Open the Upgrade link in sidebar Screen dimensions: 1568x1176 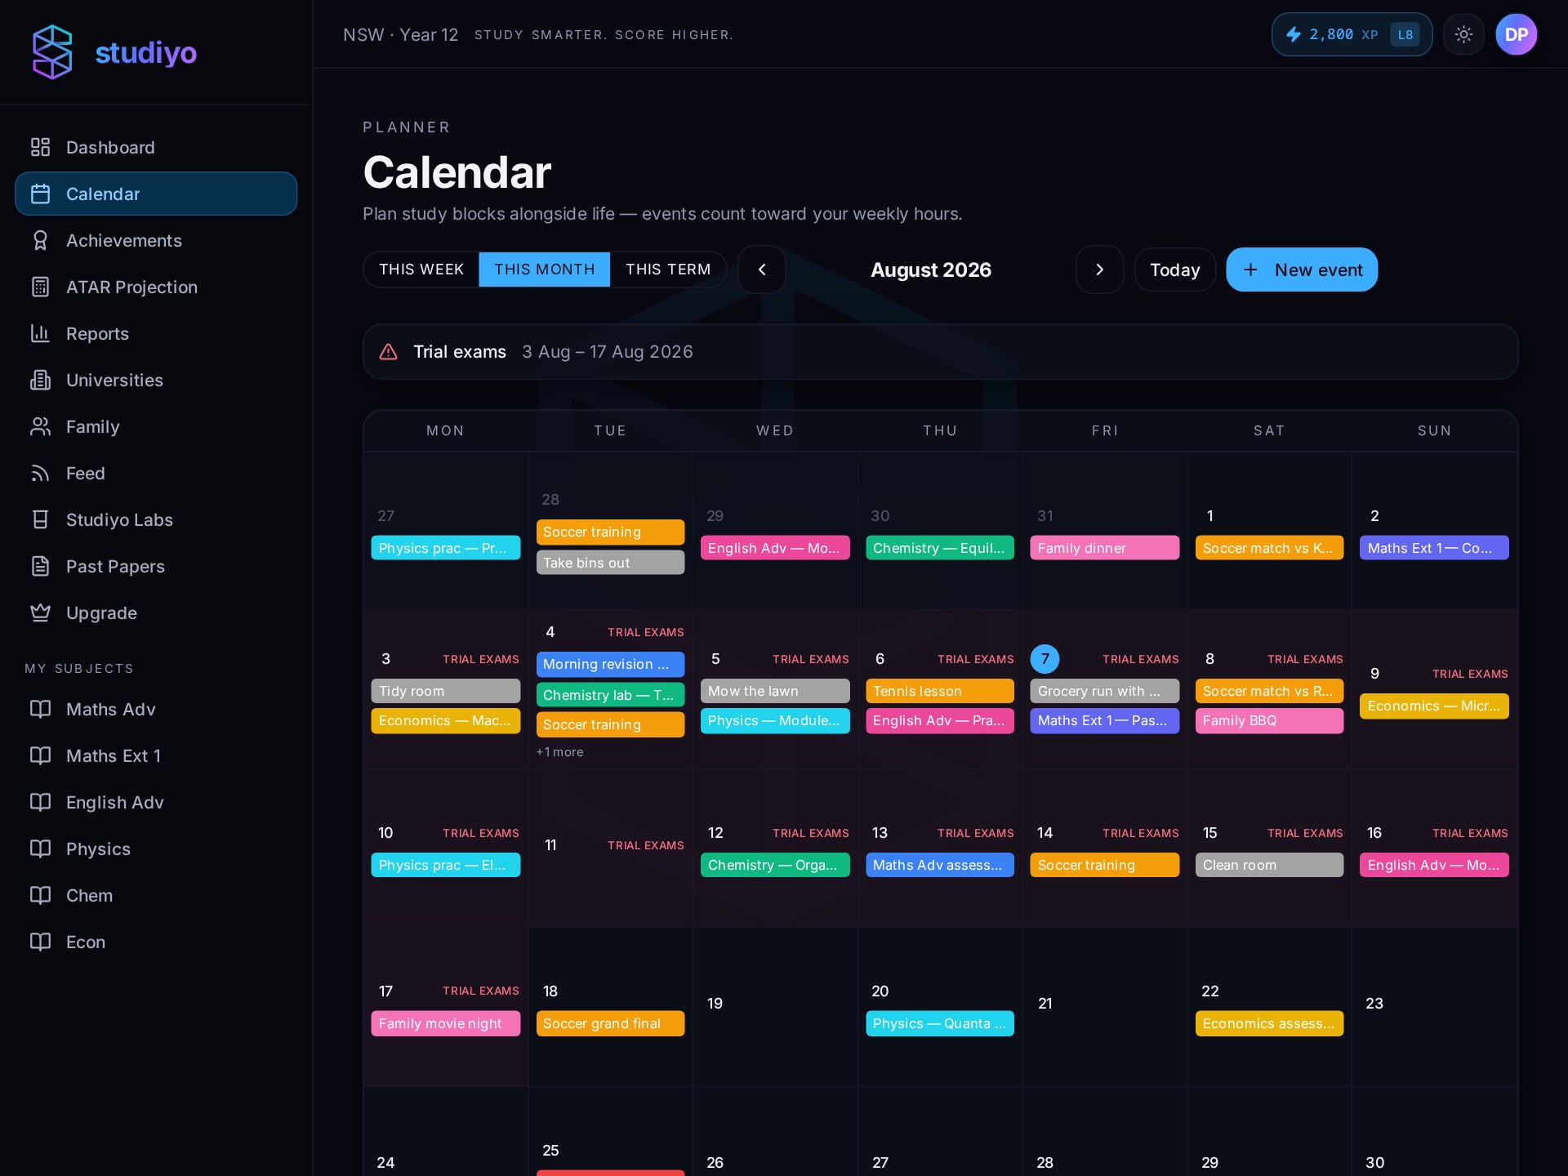(156, 612)
